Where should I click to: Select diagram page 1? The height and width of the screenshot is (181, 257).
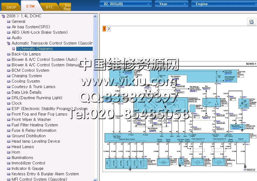click(104, 29)
